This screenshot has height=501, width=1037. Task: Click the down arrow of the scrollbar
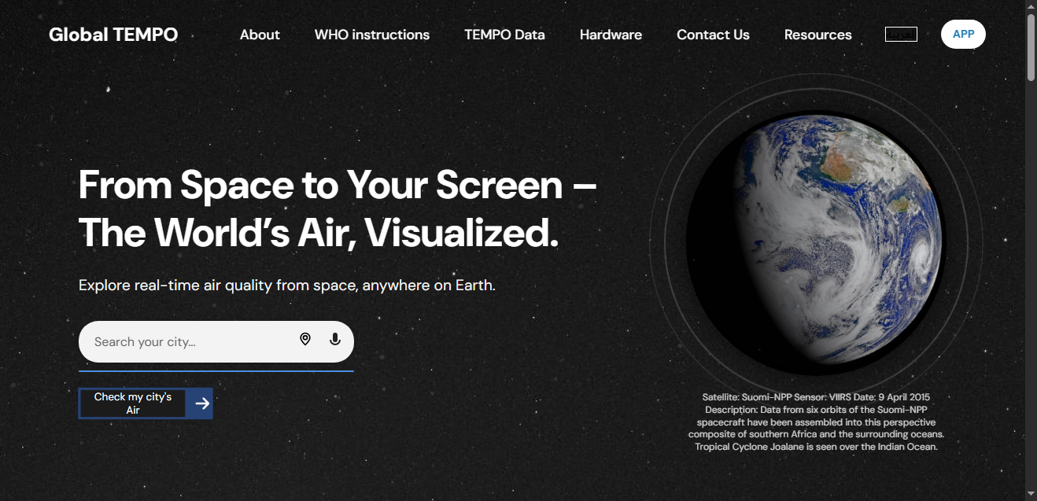(1030, 495)
